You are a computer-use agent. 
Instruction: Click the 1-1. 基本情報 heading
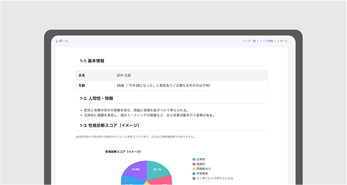(x=93, y=61)
